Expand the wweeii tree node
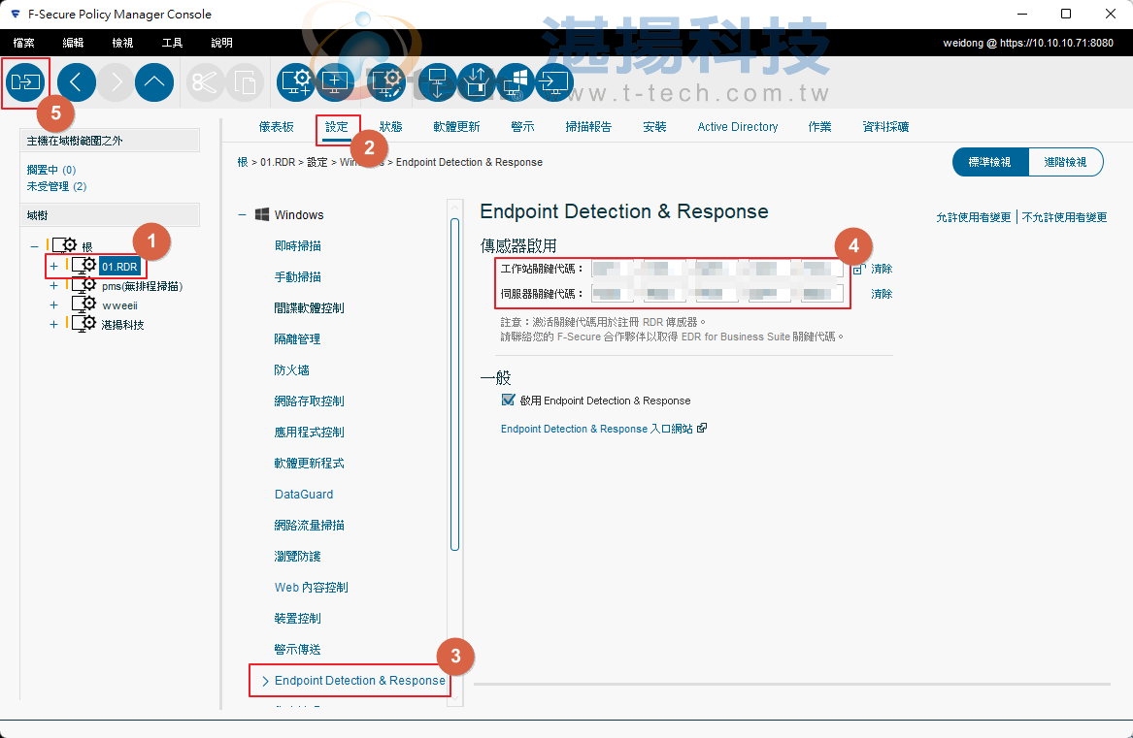This screenshot has width=1133, height=738. click(x=53, y=305)
